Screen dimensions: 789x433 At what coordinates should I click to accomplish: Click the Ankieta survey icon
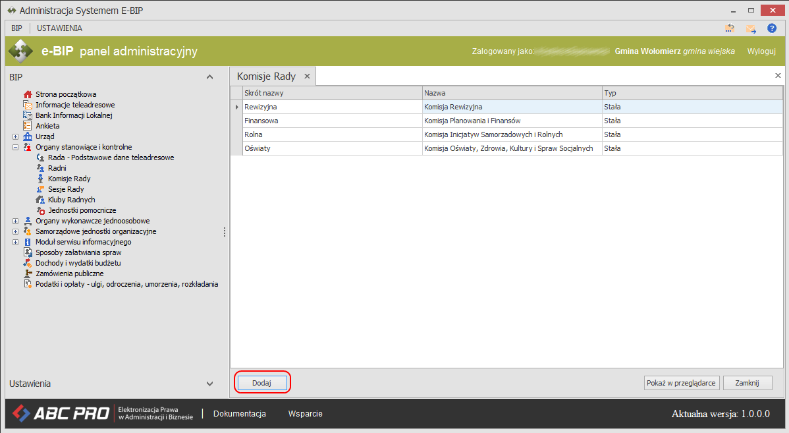point(28,126)
